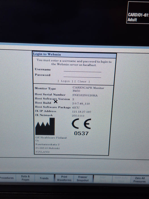Select the 'Login to Webmin' title text
149x199 pixels.
[47, 54]
